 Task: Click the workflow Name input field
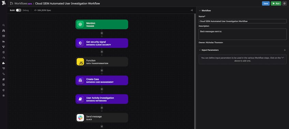pos(243,21)
